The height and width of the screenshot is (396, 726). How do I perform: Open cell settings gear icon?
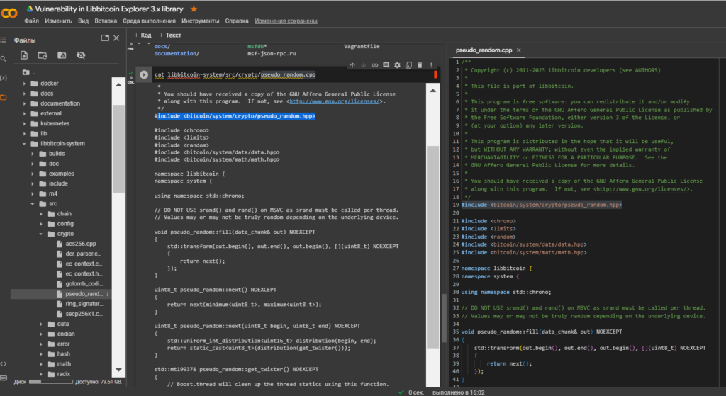pyautogui.click(x=397, y=65)
